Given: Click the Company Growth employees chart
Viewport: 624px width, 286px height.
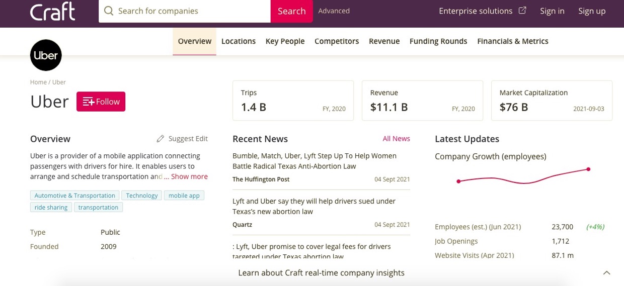Looking at the screenshot, I should tap(523, 176).
